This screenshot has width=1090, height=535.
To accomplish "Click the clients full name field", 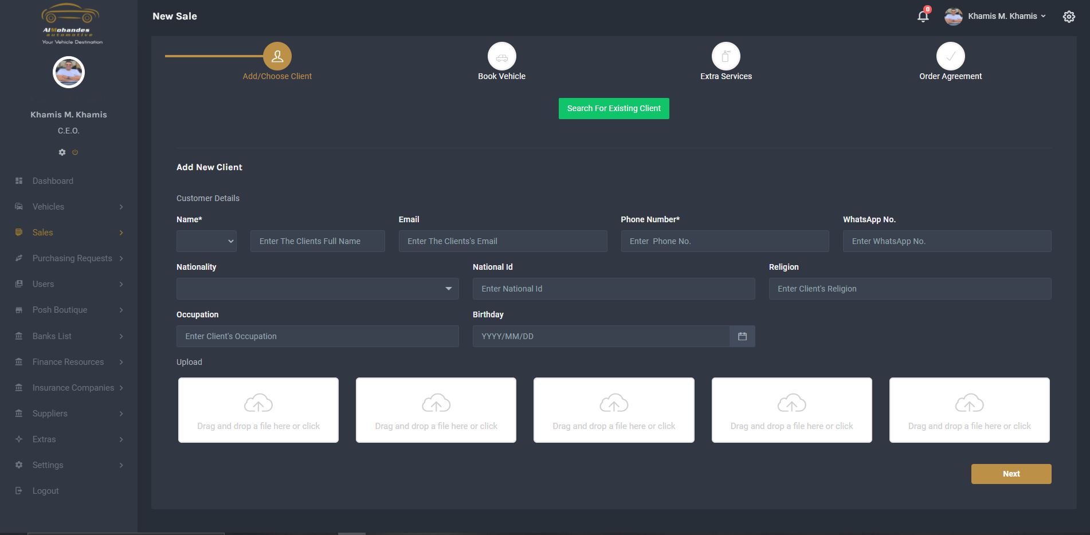I will point(317,241).
